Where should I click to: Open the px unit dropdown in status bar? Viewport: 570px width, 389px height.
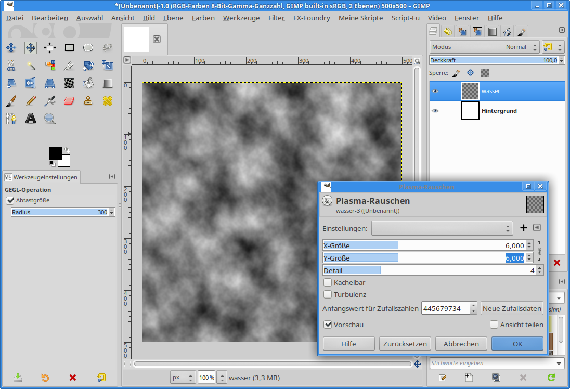[183, 377]
